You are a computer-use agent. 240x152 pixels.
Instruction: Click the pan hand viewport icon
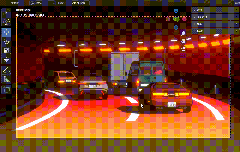pos(183,41)
